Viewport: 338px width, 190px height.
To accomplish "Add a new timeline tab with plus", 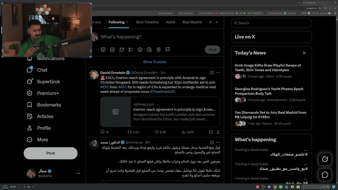I will 217,22.
